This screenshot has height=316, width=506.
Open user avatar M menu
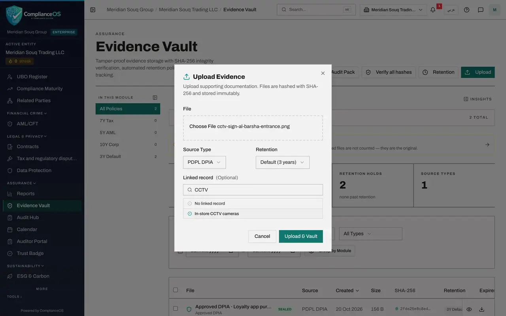pos(495,10)
